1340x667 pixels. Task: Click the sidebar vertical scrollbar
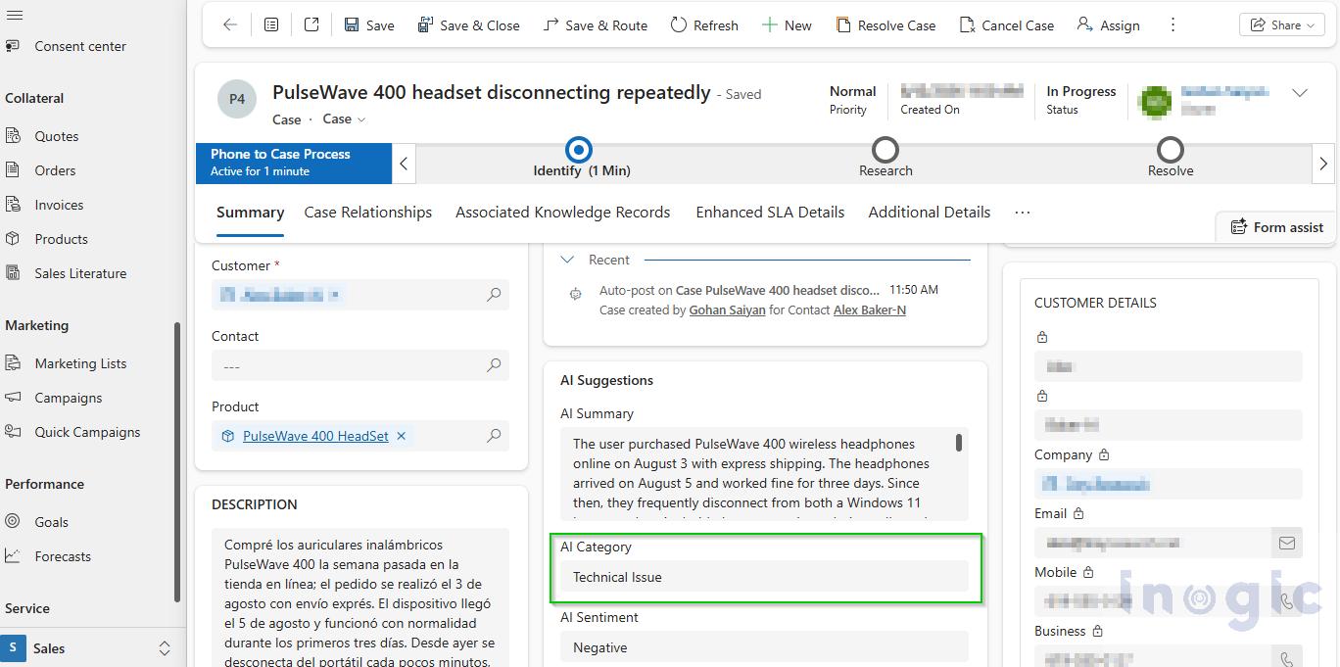click(177, 462)
